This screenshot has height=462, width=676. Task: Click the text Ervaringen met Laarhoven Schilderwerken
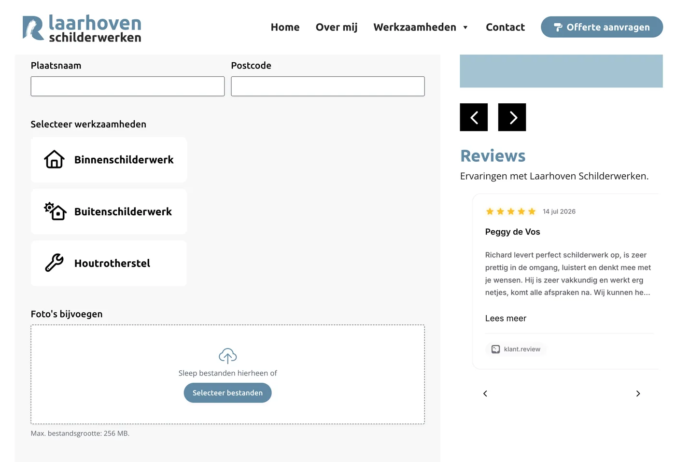coord(554,176)
